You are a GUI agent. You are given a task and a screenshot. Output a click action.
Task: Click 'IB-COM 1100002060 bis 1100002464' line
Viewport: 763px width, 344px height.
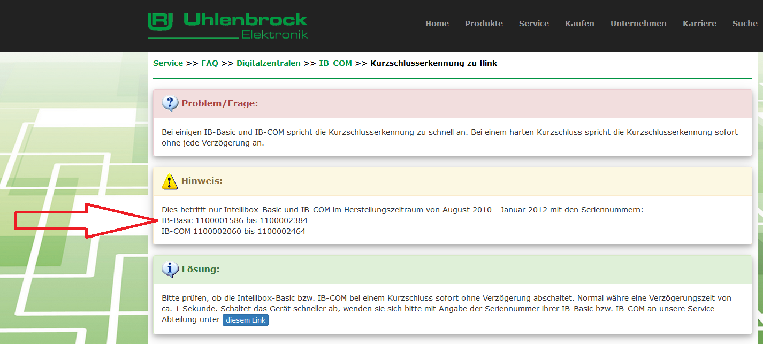point(233,231)
